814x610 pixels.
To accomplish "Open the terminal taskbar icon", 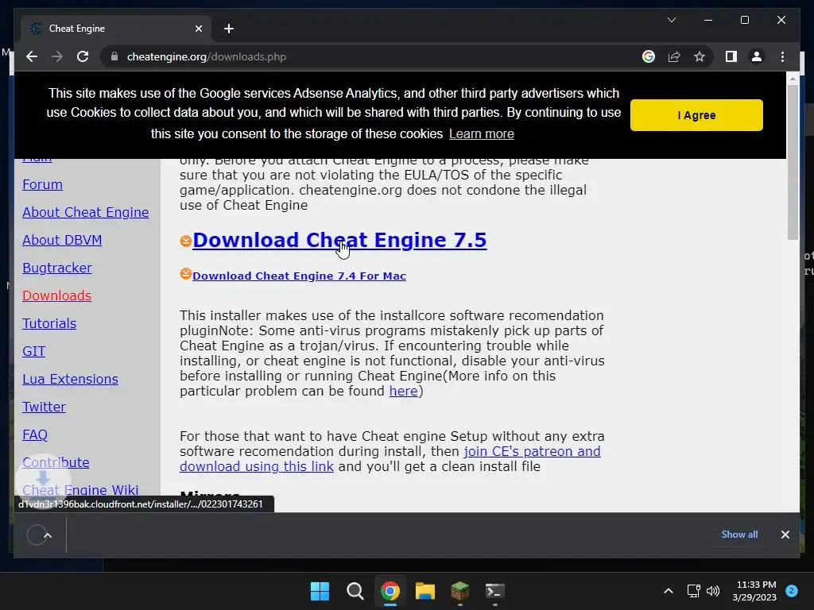I will [x=494, y=591].
